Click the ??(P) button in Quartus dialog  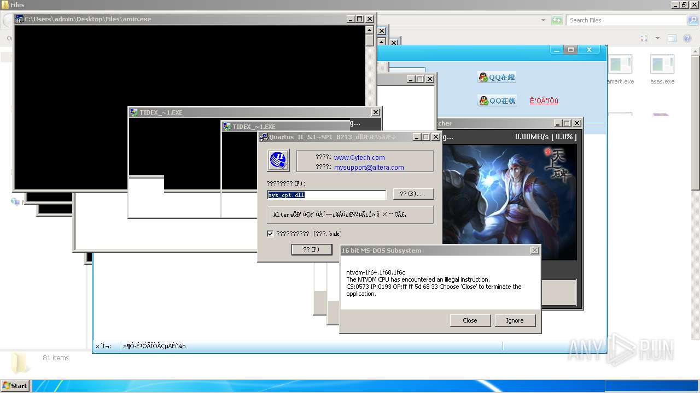click(312, 249)
